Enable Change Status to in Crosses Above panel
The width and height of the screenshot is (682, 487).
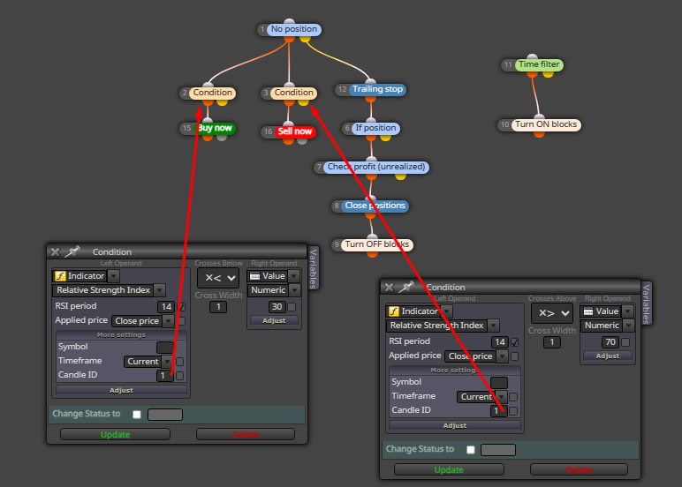471,450
